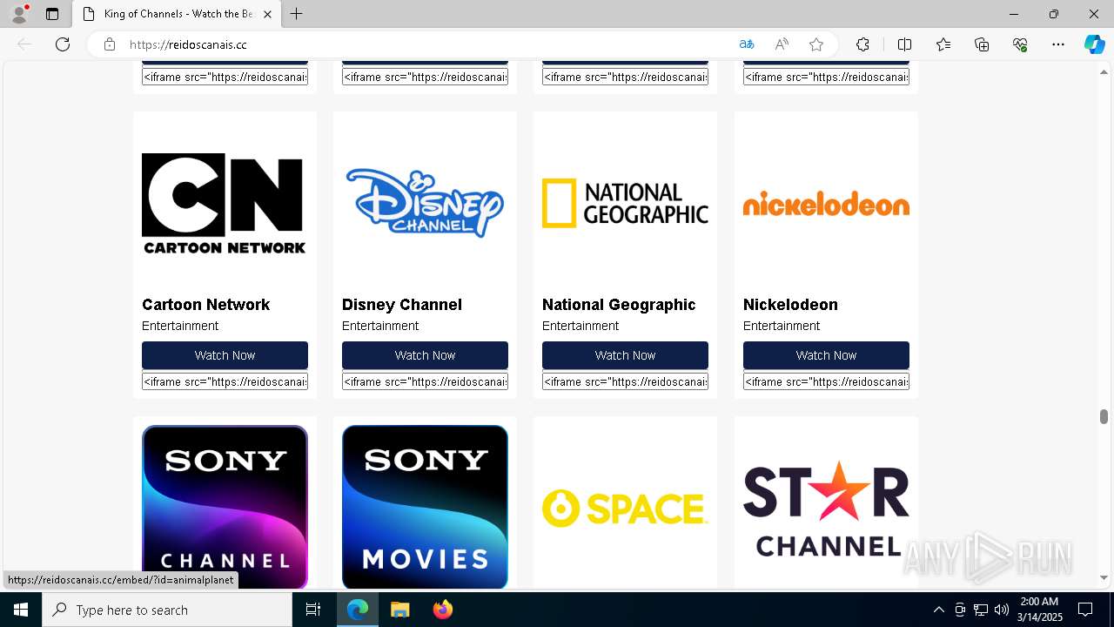This screenshot has width=1114, height=627.
Task: Add this page to favorites
Action: pyautogui.click(x=816, y=44)
